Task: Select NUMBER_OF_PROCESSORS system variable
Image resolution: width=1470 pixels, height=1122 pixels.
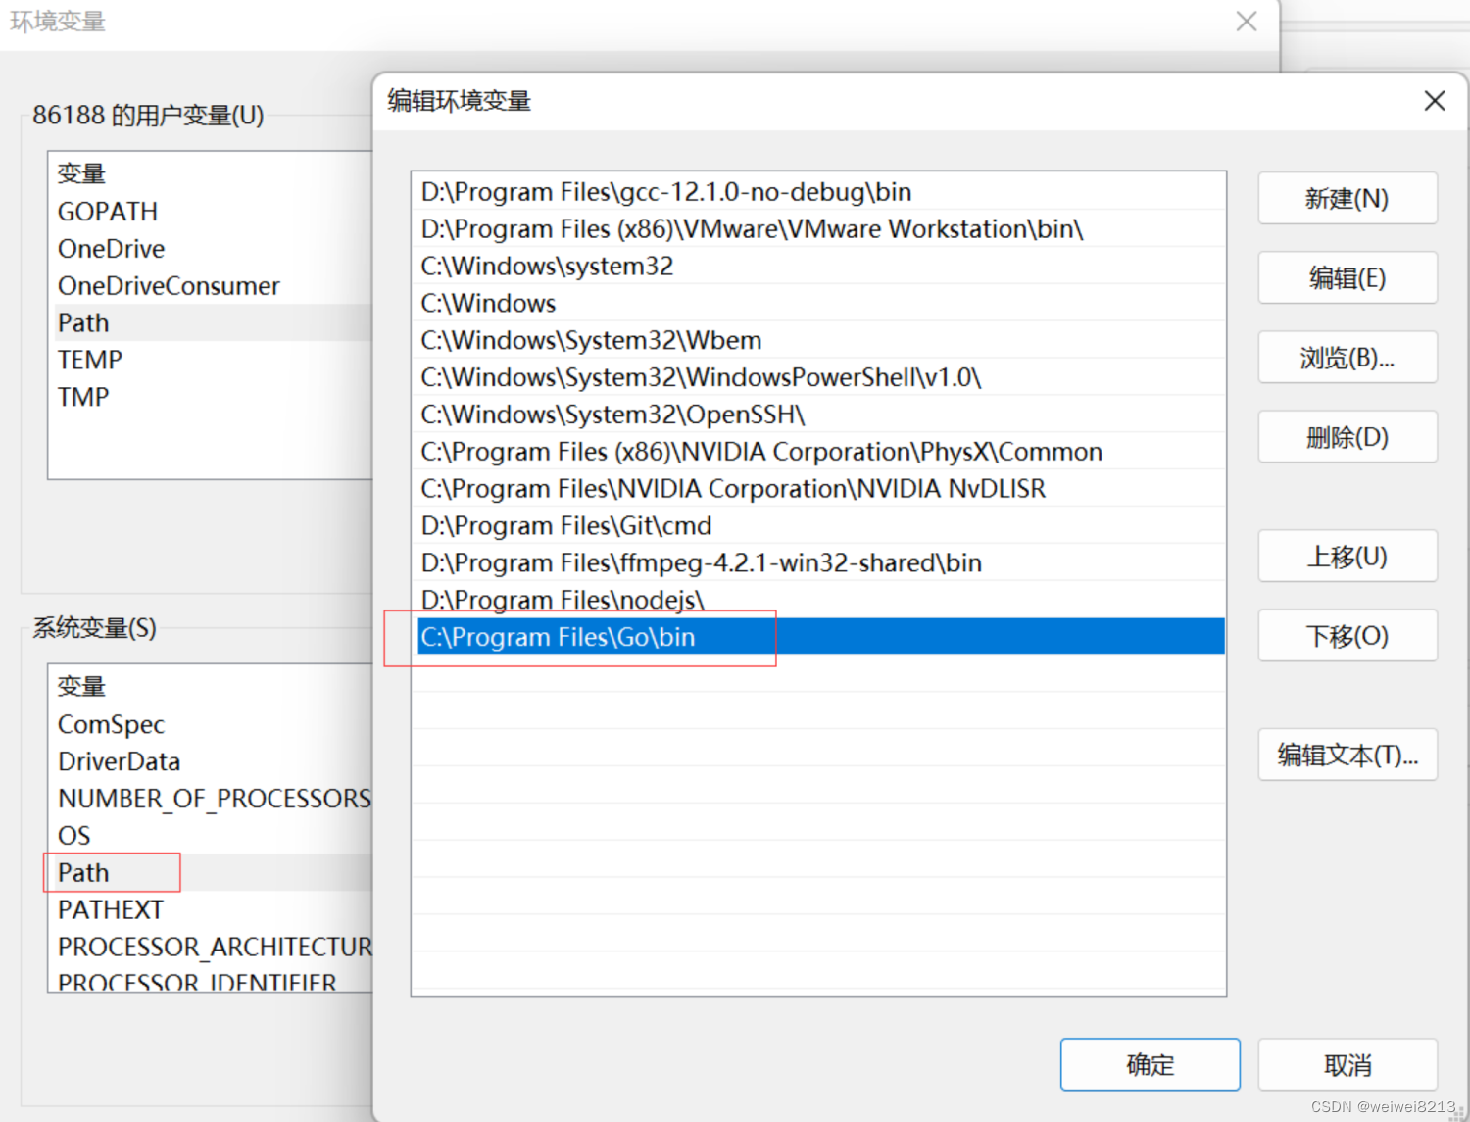Action: click(x=211, y=800)
